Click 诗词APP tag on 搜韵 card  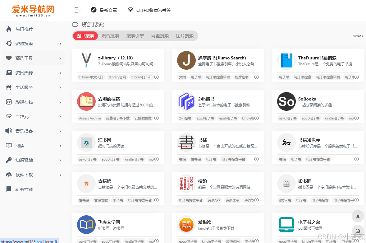click(x=214, y=200)
